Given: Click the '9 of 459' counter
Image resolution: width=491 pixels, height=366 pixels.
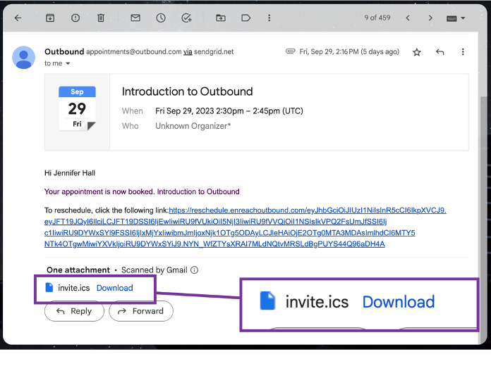Looking at the screenshot, I should pos(377,18).
